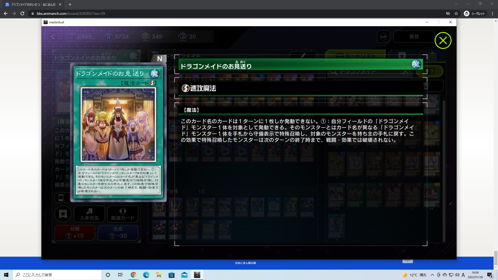This screenshot has width=498, height=280.
Task: Open the Chrome three-dot menu
Action: point(492,13)
